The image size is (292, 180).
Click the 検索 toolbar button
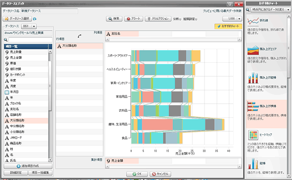click(x=114, y=19)
